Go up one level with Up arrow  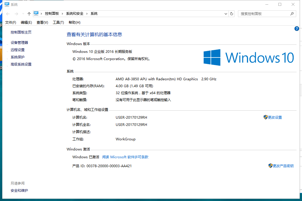pyautogui.click(x=29, y=14)
